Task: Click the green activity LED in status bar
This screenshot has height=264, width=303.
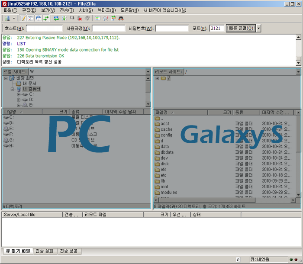Action: point(291,260)
